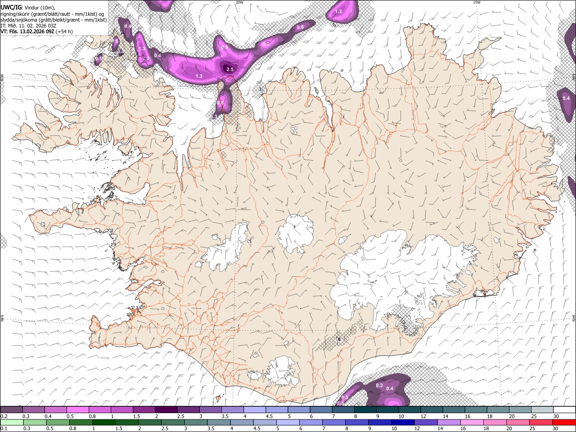576x432 pixels.
Task: Pick lower legend swatch between 0.3 and 0.5
Action: [x=35, y=422]
